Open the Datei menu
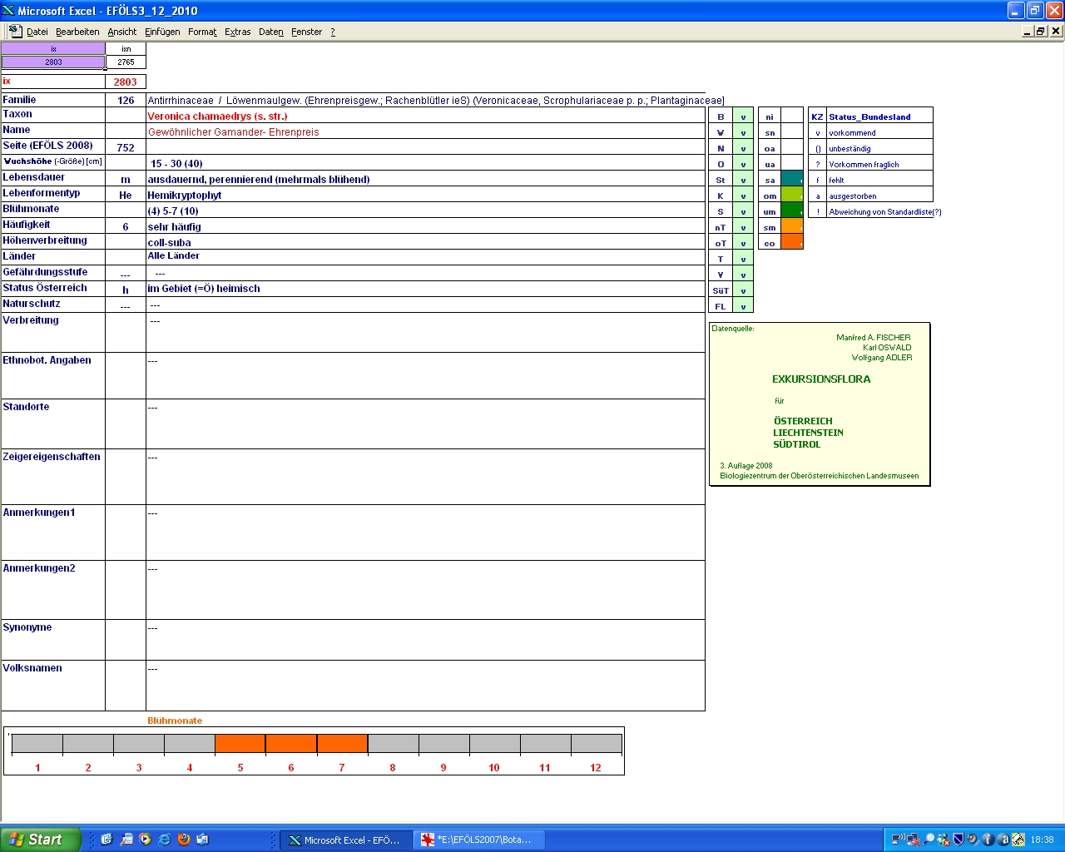Screen dimensions: 1065x852 pyautogui.click(x=37, y=32)
